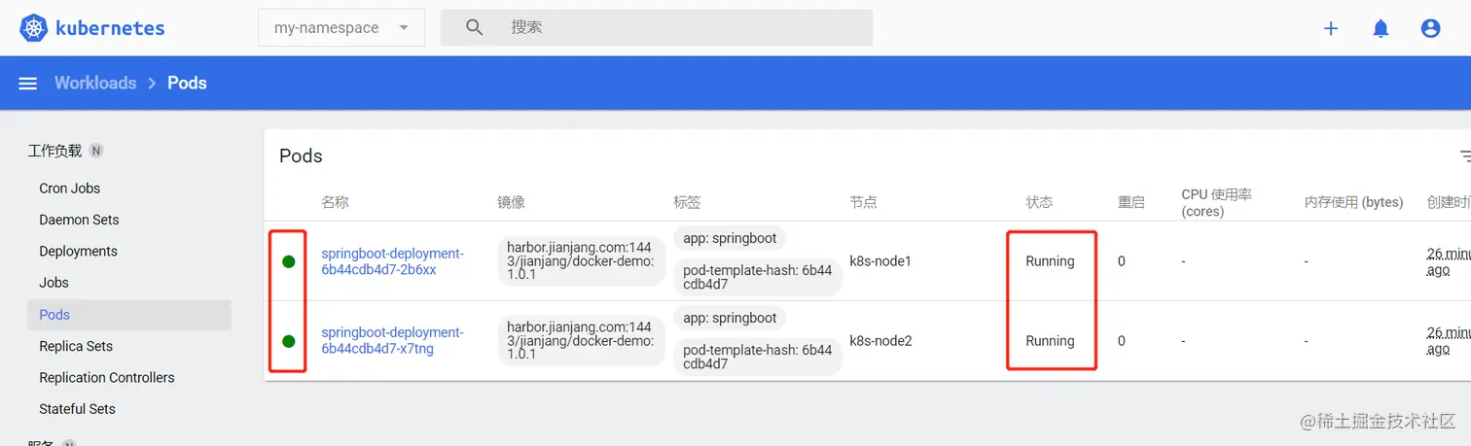Click the Pods breadcrumb
Screen dimensions: 1471x446
coord(187,83)
